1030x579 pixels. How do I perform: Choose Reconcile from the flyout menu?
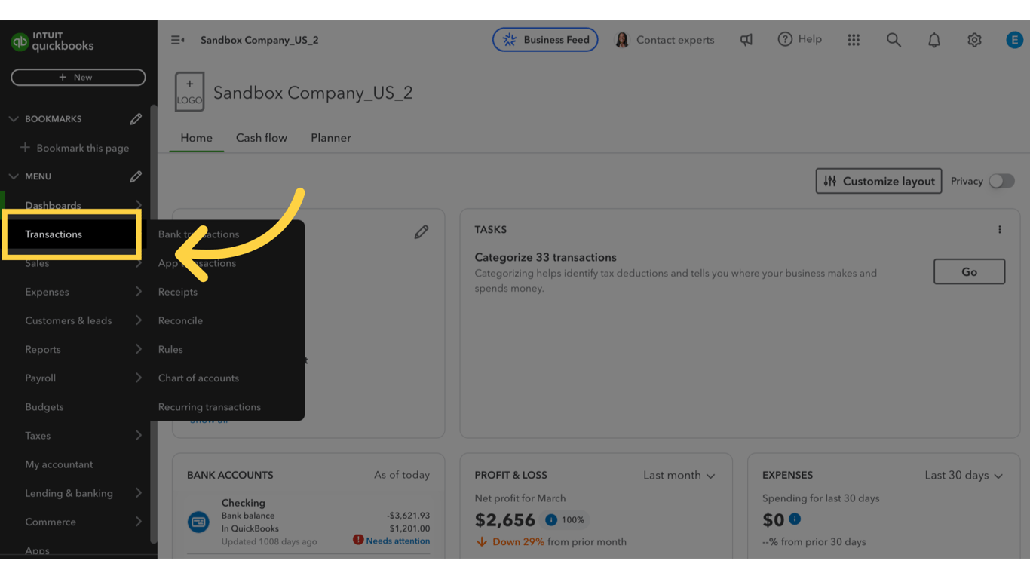[x=180, y=320]
